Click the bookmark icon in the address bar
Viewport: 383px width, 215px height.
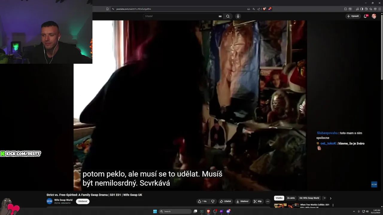[107, 9]
